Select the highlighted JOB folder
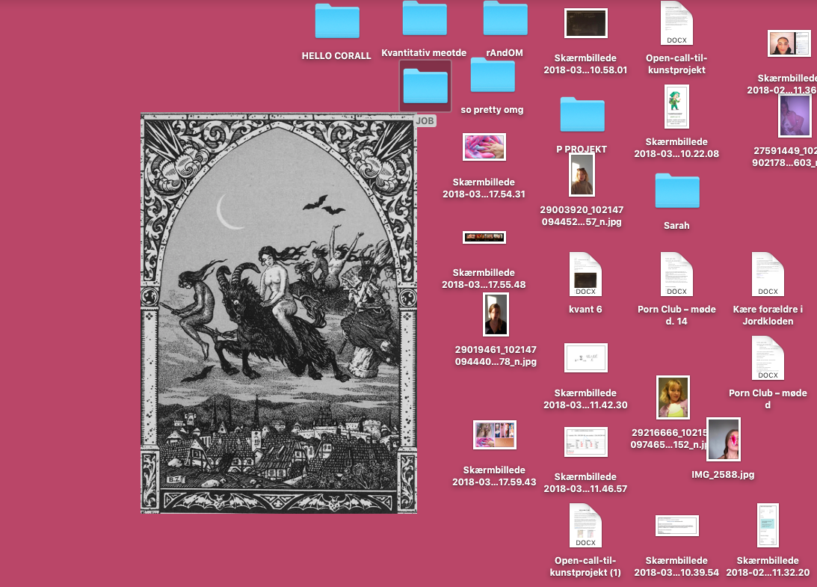Image resolution: width=817 pixels, height=587 pixels. click(x=425, y=86)
